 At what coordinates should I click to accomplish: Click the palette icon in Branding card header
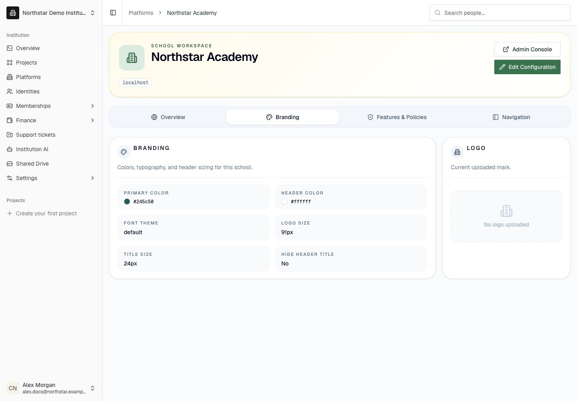tap(124, 152)
